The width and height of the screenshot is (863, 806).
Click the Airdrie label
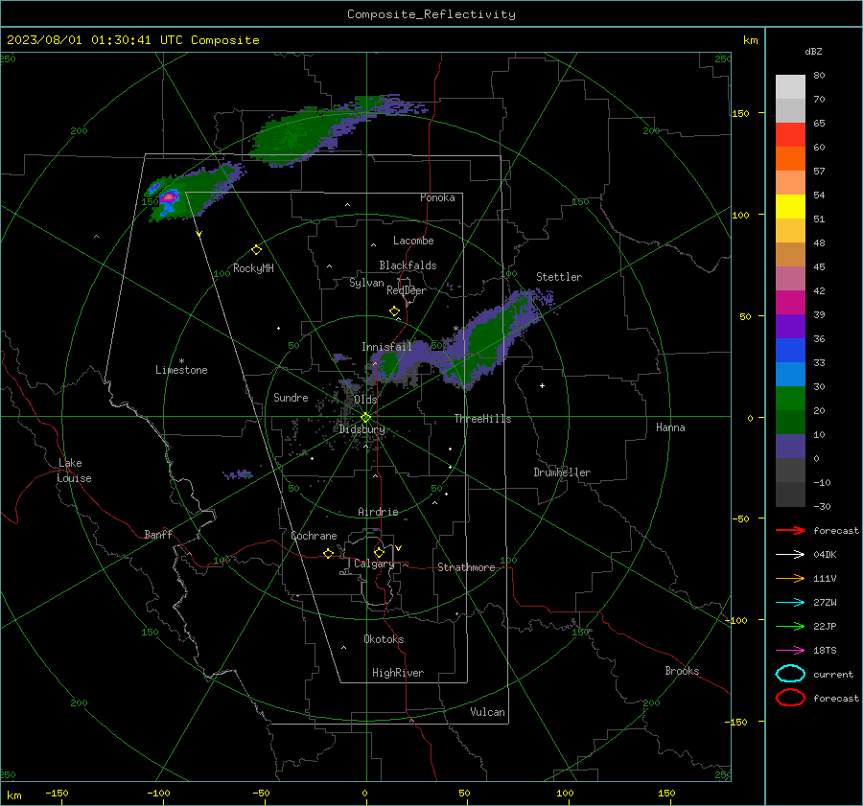point(378,512)
